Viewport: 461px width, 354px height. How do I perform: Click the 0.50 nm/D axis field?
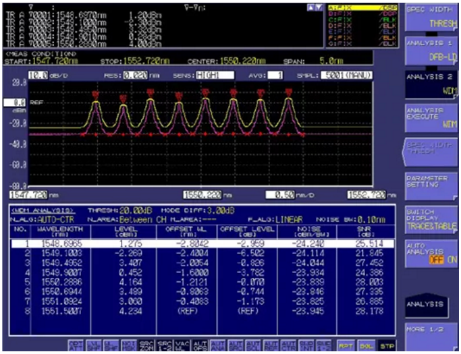pos(280,194)
